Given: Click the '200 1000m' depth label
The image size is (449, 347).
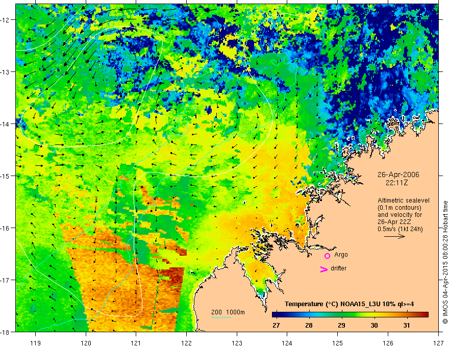Looking at the screenshot, I should tap(228, 312).
